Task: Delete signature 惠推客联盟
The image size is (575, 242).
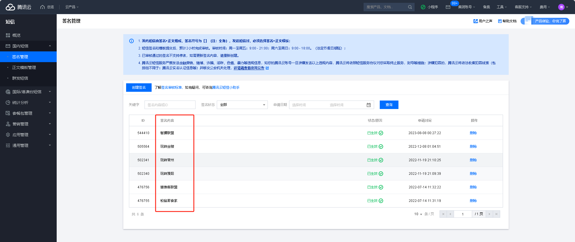Action: click(473, 187)
